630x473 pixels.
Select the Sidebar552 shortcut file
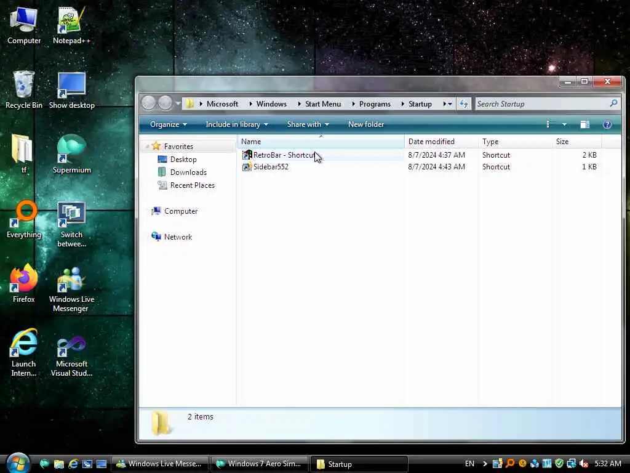[265, 166]
